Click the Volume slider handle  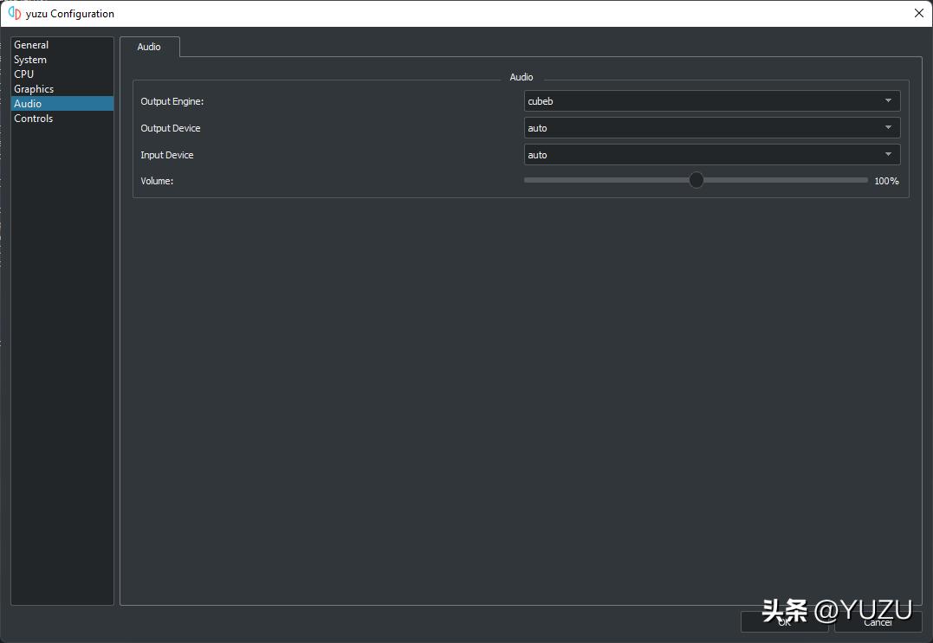(x=697, y=180)
